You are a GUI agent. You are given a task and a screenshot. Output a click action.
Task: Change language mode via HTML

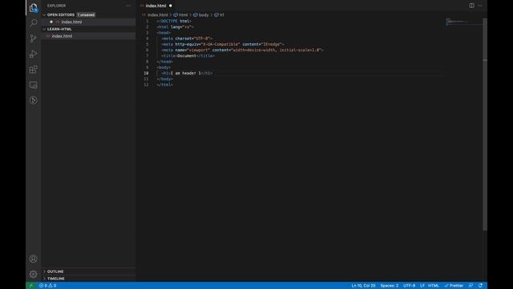coord(433,286)
